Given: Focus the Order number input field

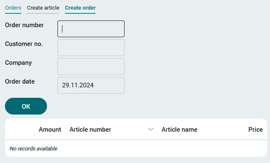Looking at the screenshot, I should (91, 29).
